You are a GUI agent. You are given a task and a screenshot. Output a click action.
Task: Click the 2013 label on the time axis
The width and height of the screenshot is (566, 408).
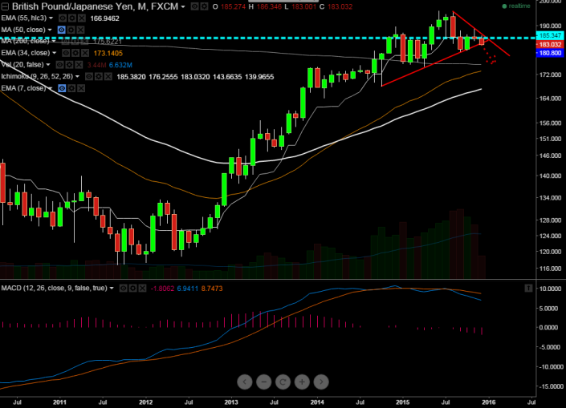pos(231,402)
